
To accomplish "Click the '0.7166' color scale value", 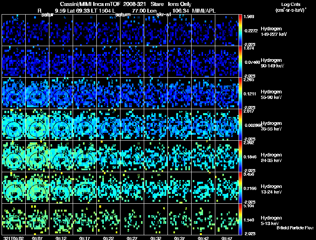I will pos(250,188).
